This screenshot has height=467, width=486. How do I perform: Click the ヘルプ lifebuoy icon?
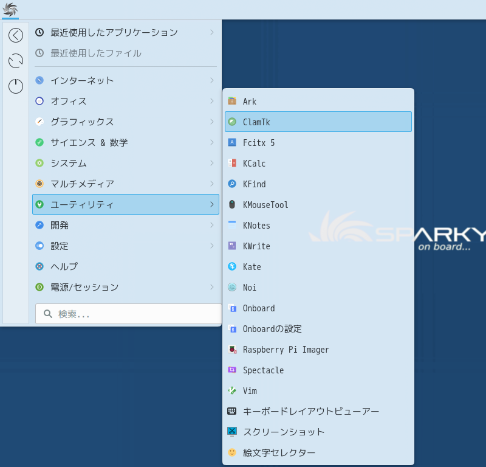pos(39,266)
